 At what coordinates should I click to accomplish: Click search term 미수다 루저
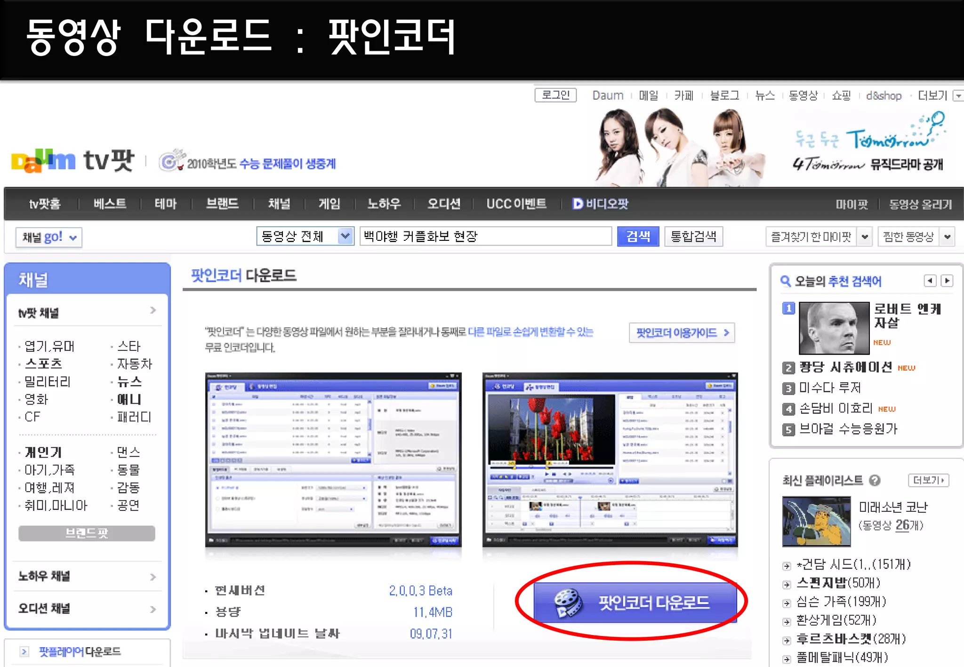click(830, 388)
